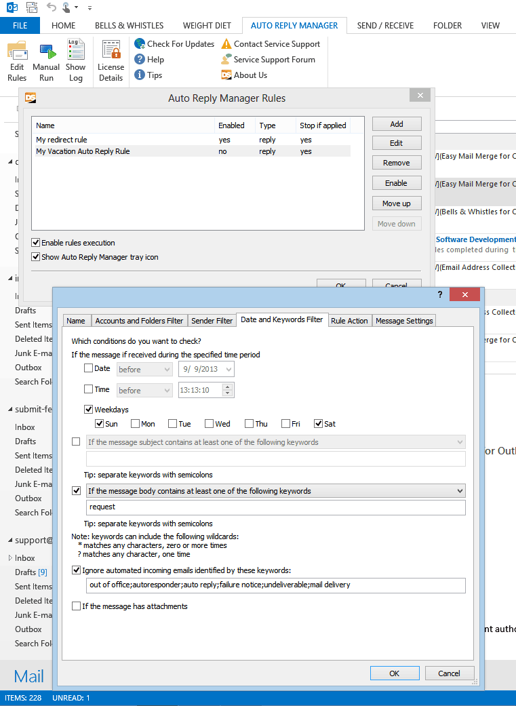
Task: Open the Date before/after dropdown
Action: pyautogui.click(x=145, y=370)
